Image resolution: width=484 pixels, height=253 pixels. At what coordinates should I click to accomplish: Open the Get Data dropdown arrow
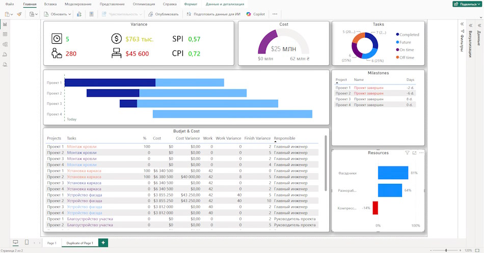[36, 14]
